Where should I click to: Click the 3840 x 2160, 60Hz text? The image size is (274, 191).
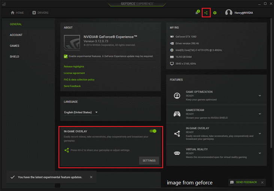(186, 64)
